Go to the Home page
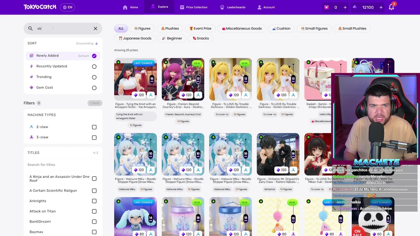The width and height of the screenshot is (420, 236). [x=130, y=7]
